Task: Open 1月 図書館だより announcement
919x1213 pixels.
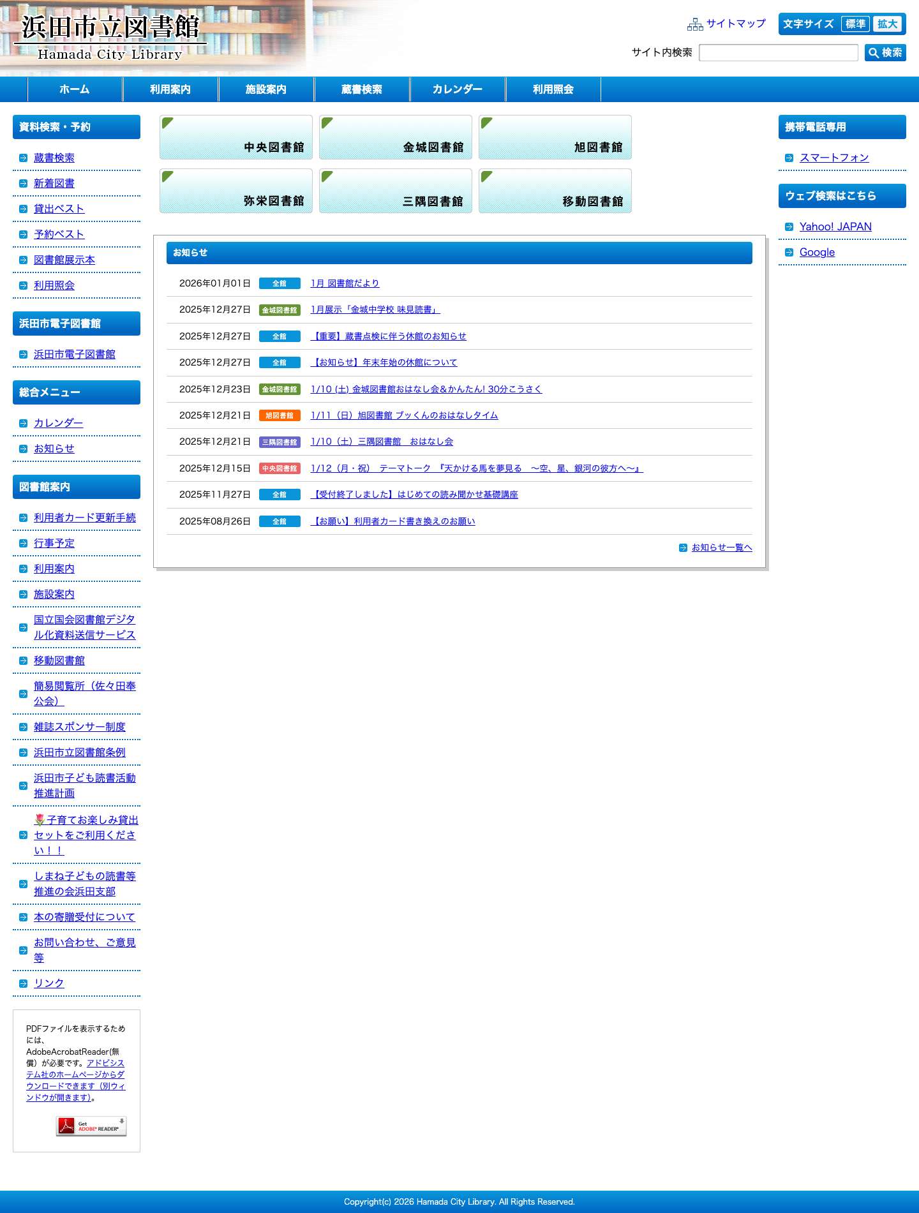Action: point(345,283)
